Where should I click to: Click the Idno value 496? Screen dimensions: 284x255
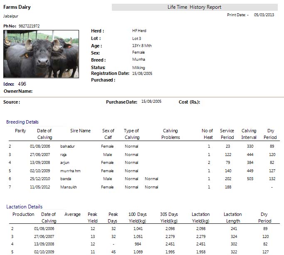(x=22, y=84)
